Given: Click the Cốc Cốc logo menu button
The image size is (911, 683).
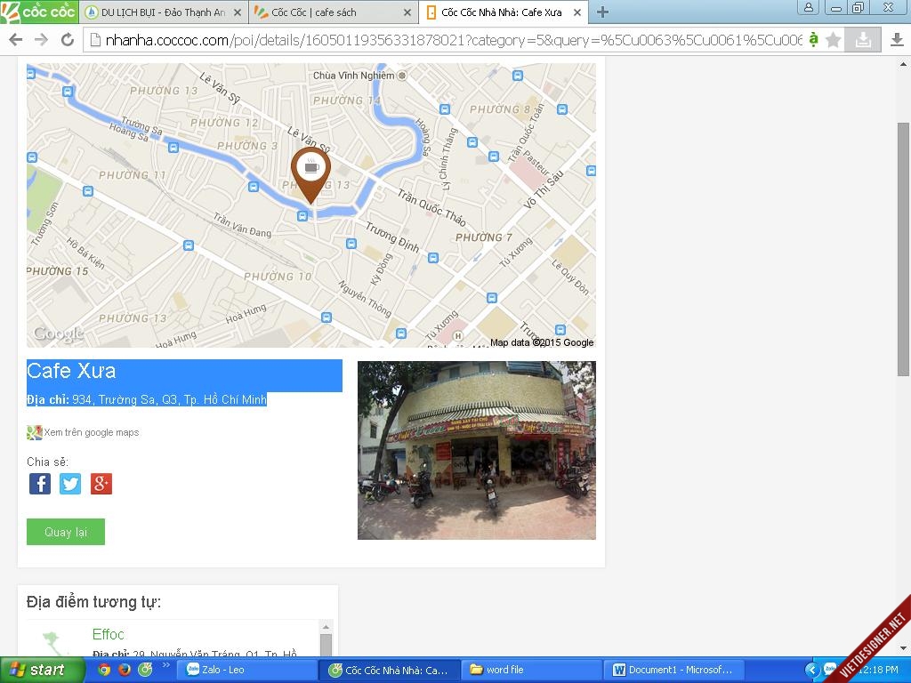Looking at the screenshot, I should click(x=39, y=12).
